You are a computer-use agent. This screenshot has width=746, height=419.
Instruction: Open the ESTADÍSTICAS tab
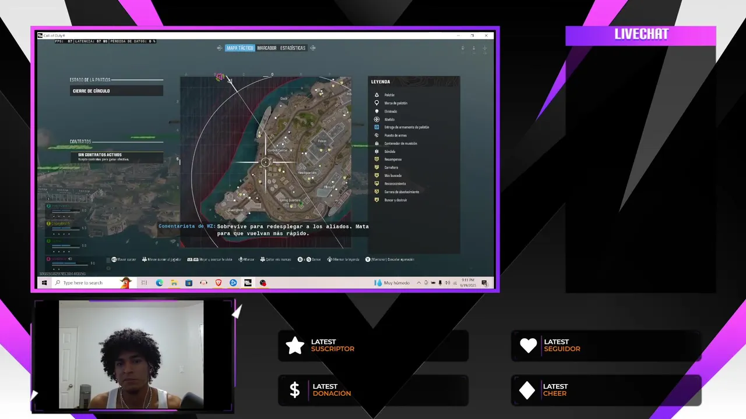[x=293, y=48]
